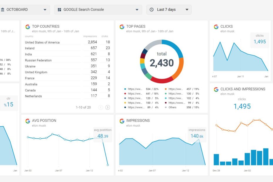Screen dimensions: 273x182
Task: Click the ctr %15 value box
Action: [8, 103]
